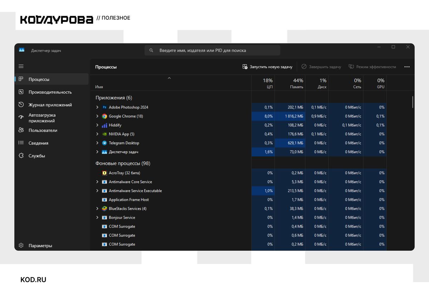
Task: Expand the Bonjour Service row
Action: click(97, 218)
